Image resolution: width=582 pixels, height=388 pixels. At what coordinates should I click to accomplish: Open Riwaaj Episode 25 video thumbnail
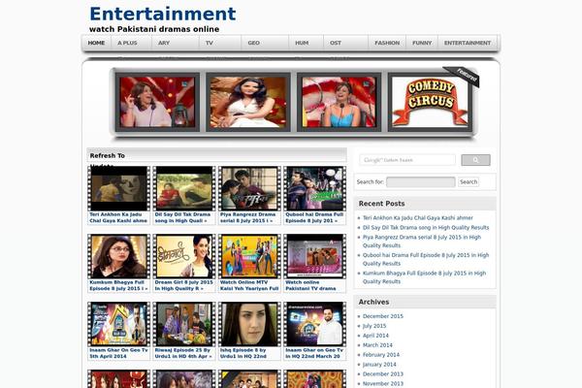tap(184, 324)
